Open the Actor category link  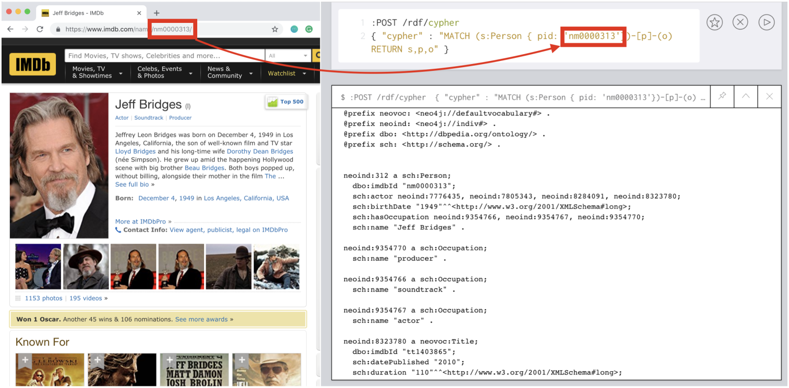[122, 118]
